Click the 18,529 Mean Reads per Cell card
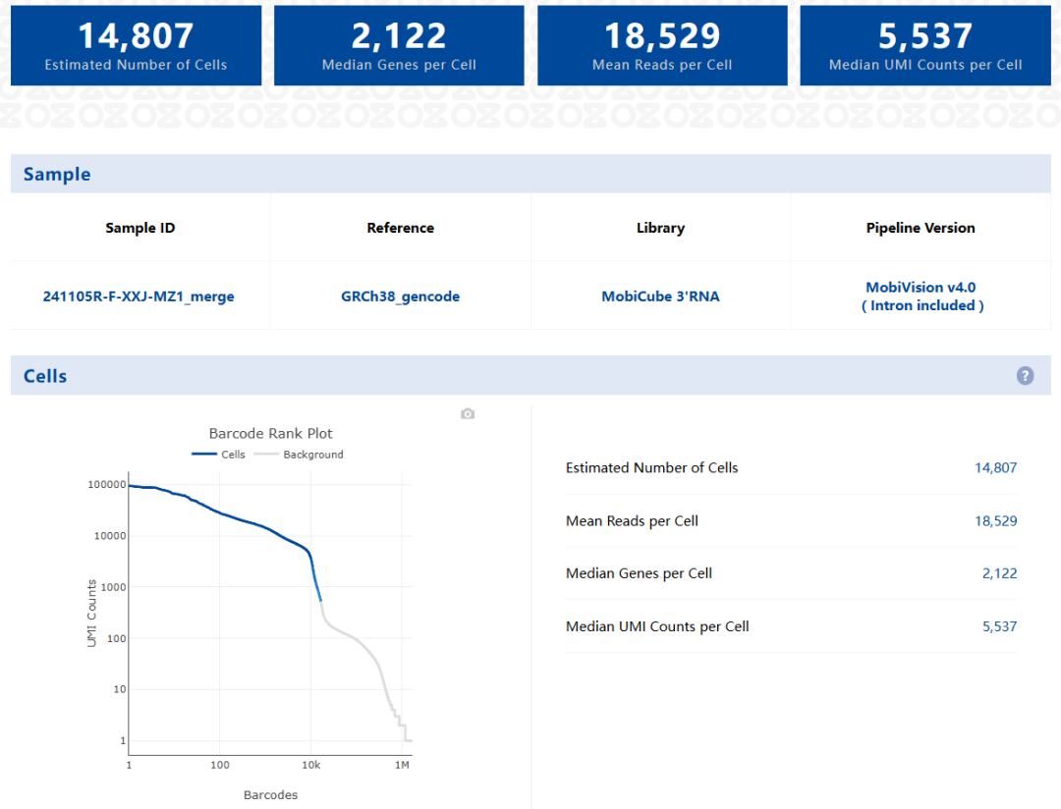 point(662,45)
